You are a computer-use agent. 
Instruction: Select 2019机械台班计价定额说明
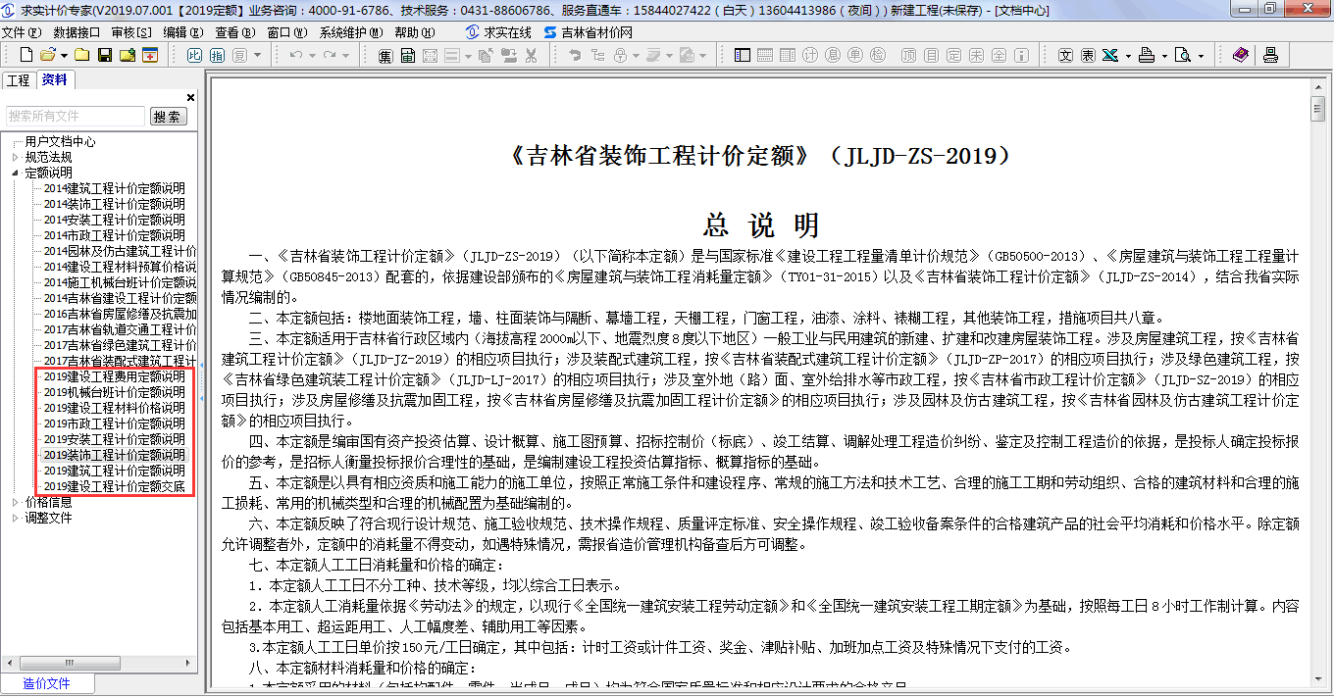coord(114,392)
